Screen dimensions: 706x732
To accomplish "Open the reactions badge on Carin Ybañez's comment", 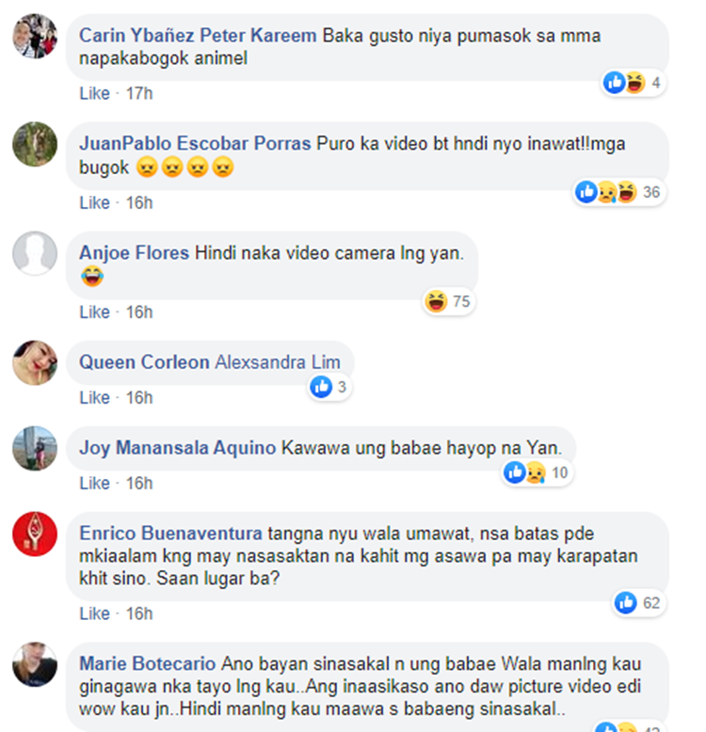I will (x=634, y=83).
